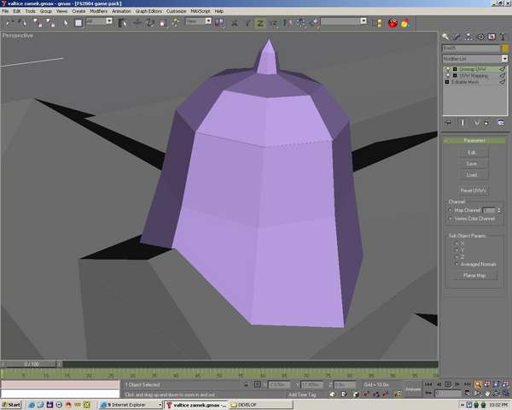Open the Create command panel tab
The width and height of the screenshot is (512, 410).
445,37
